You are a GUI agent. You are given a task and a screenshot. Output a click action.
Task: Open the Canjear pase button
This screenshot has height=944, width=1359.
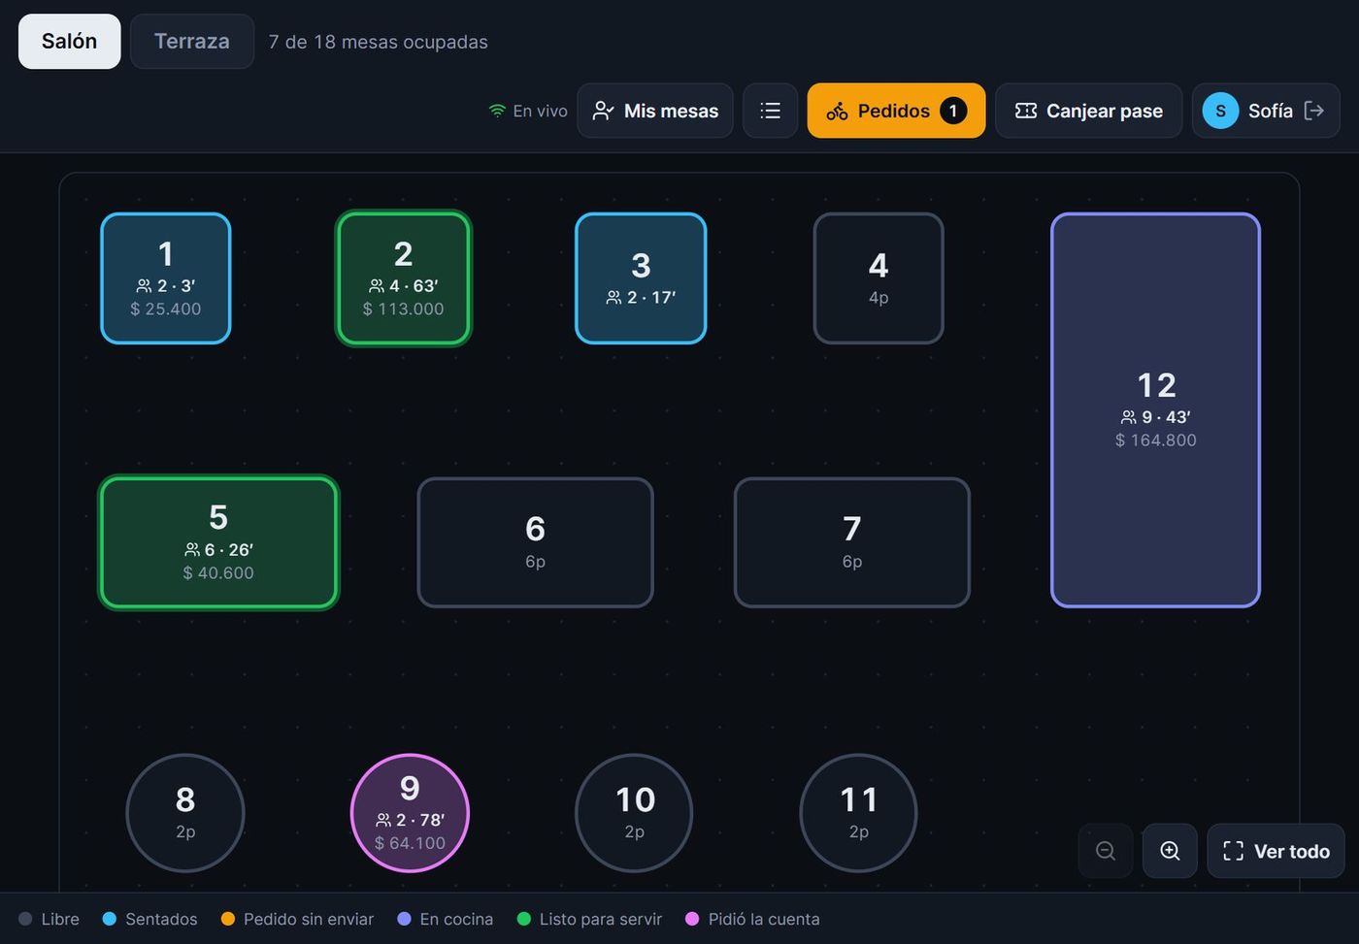tap(1088, 111)
